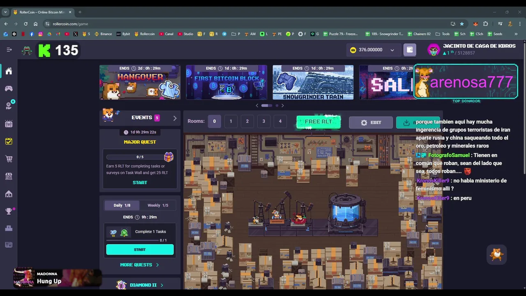Image resolution: width=526 pixels, height=296 pixels.
Task: Open the Bybit bookmark
Action: (123, 34)
